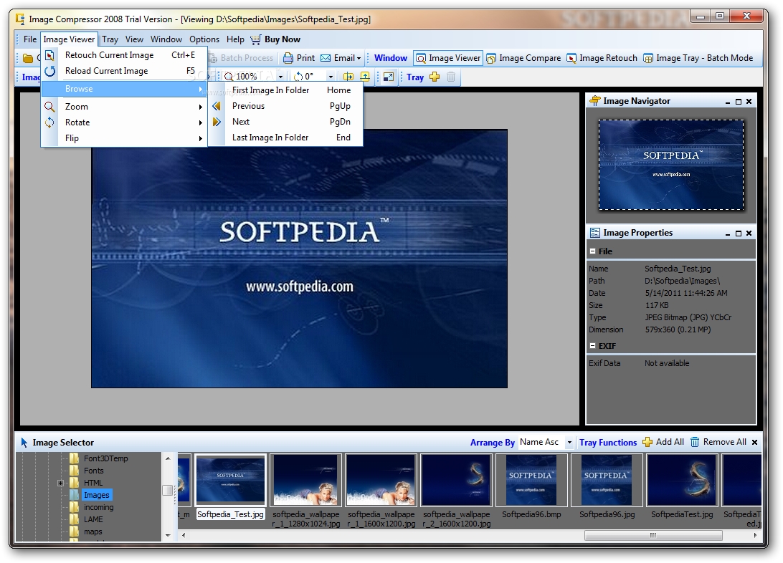Screen dimensions: 783x563
Task: Open the Help menu
Action: pos(235,39)
